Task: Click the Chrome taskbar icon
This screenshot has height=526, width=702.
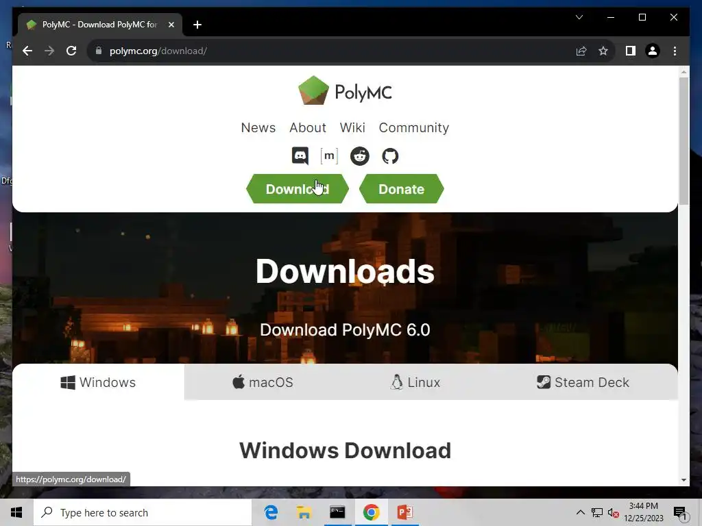Action: (x=371, y=512)
